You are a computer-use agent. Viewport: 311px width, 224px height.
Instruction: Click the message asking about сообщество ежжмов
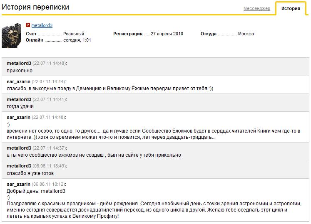94,155
